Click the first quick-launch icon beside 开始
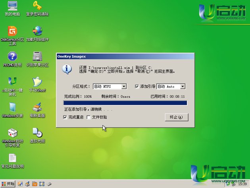250x188 pixels. point(20,184)
